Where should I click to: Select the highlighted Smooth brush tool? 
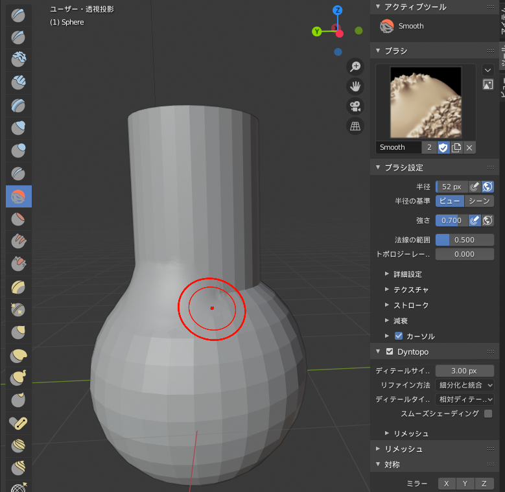pos(18,196)
